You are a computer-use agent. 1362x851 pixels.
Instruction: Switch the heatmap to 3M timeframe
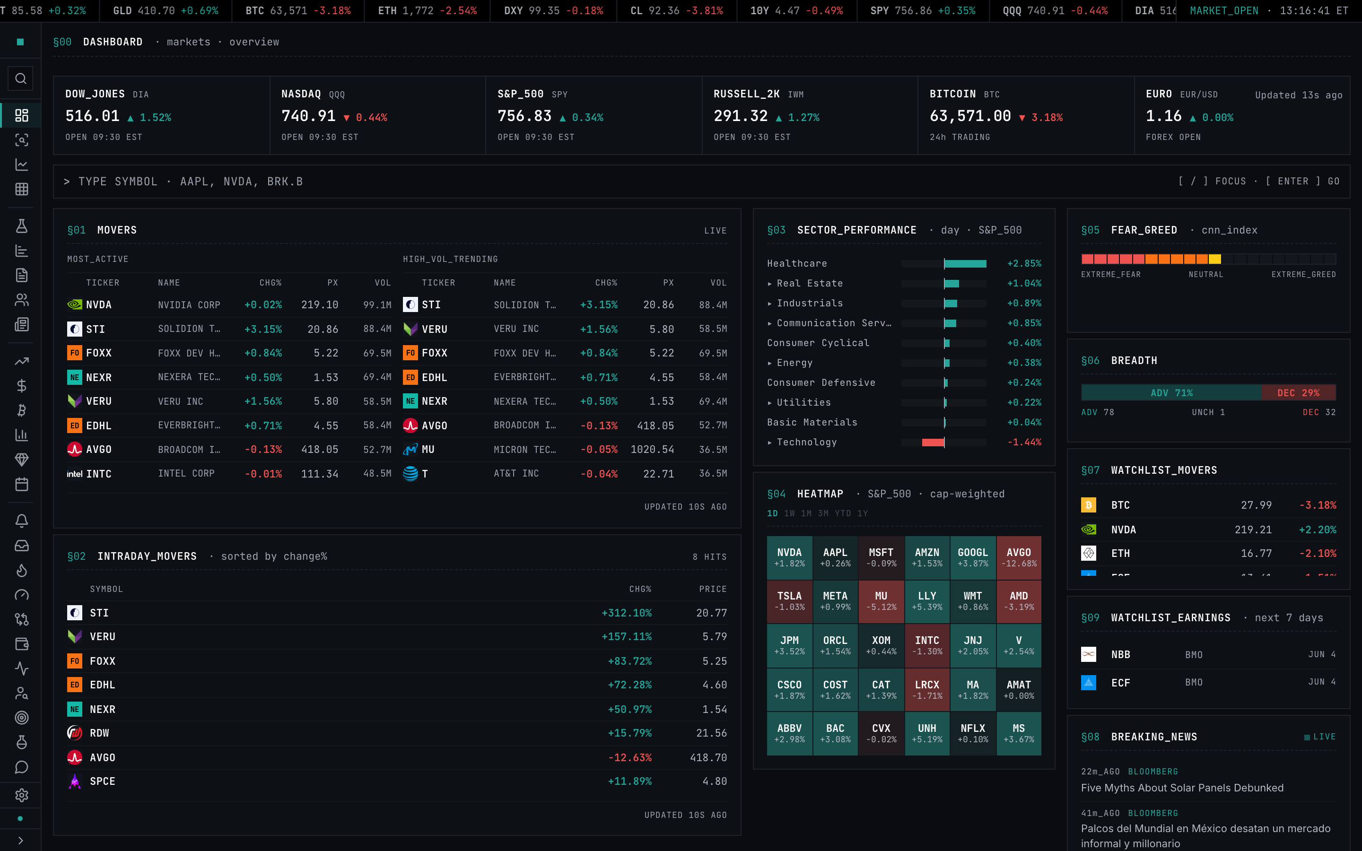coord(823,513)
